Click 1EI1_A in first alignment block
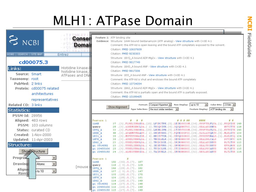 tap(97, 136)
